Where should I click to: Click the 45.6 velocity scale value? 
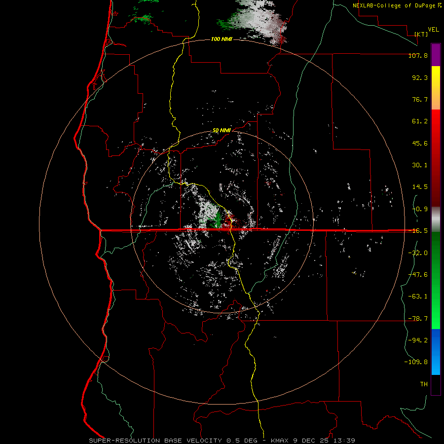pyautogui.click(x=420, y=143)
